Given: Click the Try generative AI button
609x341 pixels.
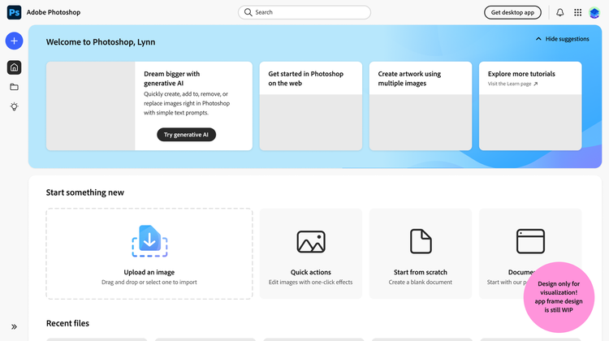Looking at the screenshot, I should 186,135.
